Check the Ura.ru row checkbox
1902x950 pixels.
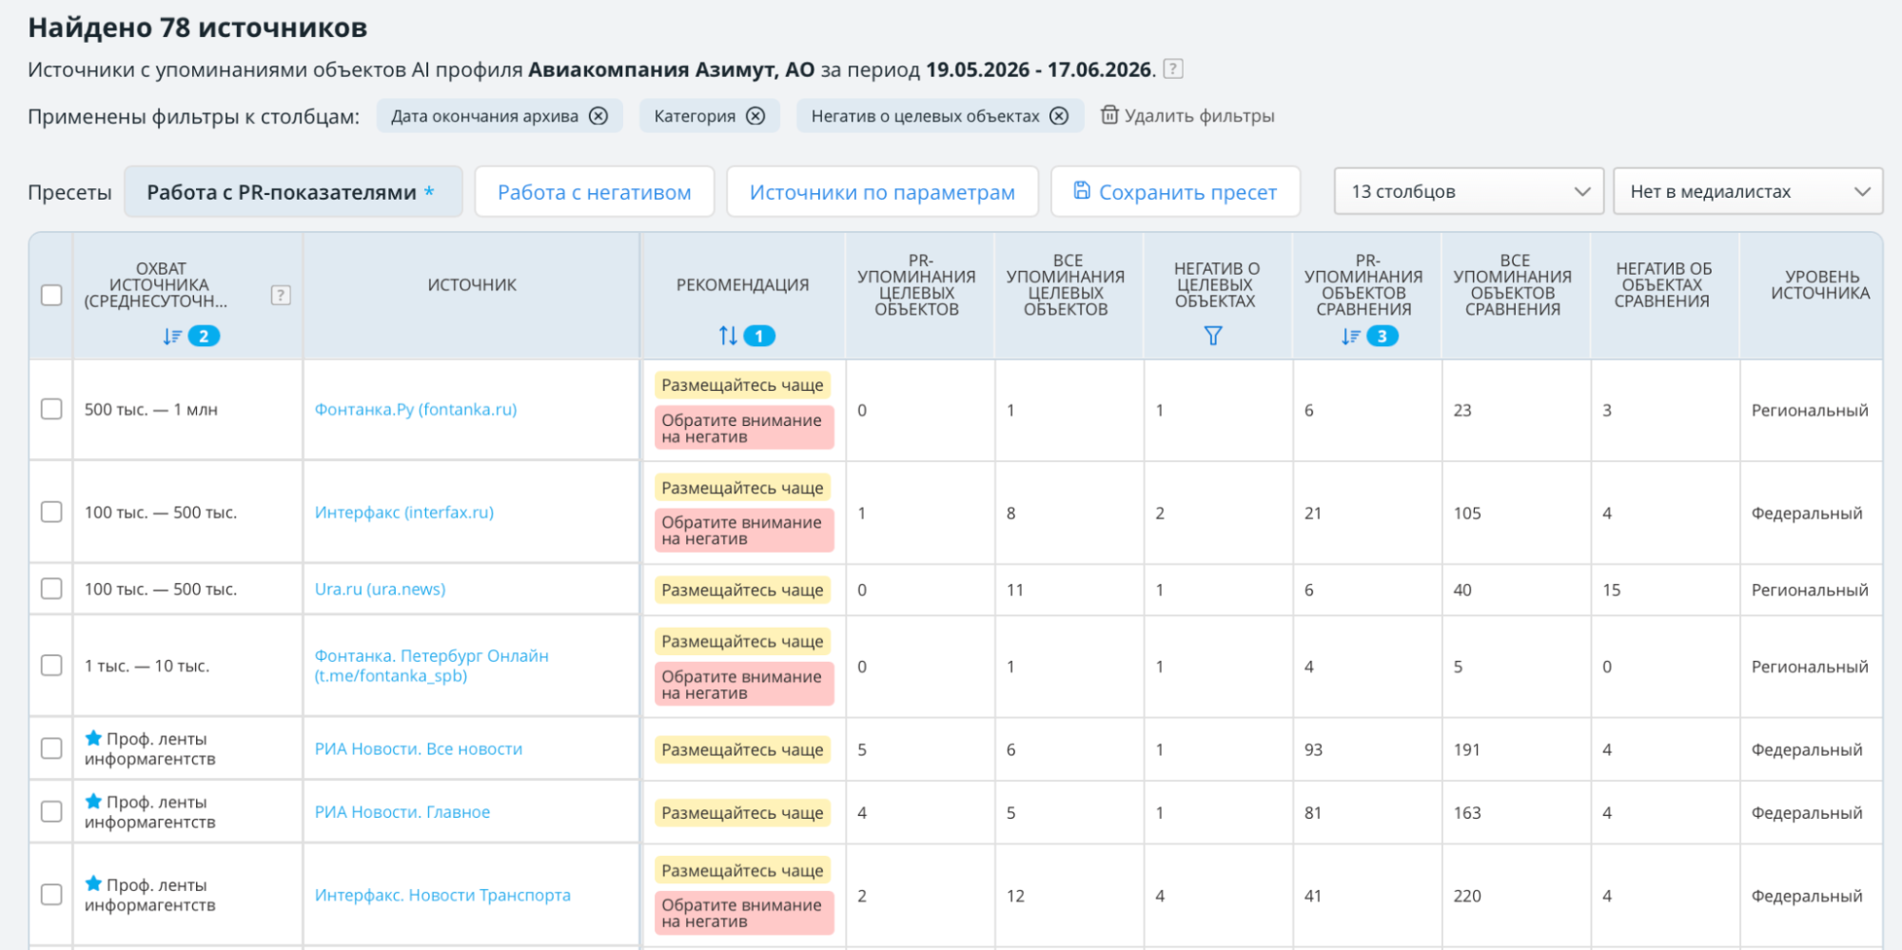click(x=52, y=589)
